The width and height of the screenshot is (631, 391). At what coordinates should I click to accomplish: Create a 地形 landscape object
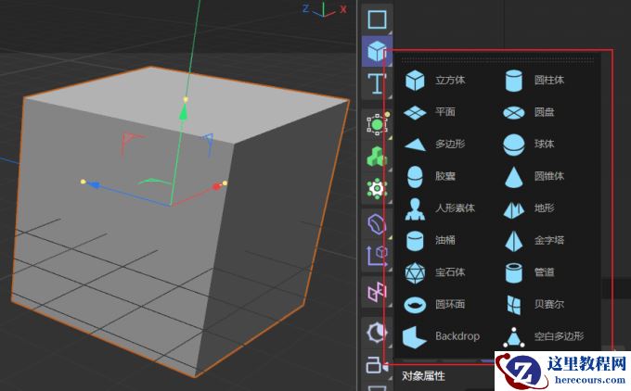(529, 208)
